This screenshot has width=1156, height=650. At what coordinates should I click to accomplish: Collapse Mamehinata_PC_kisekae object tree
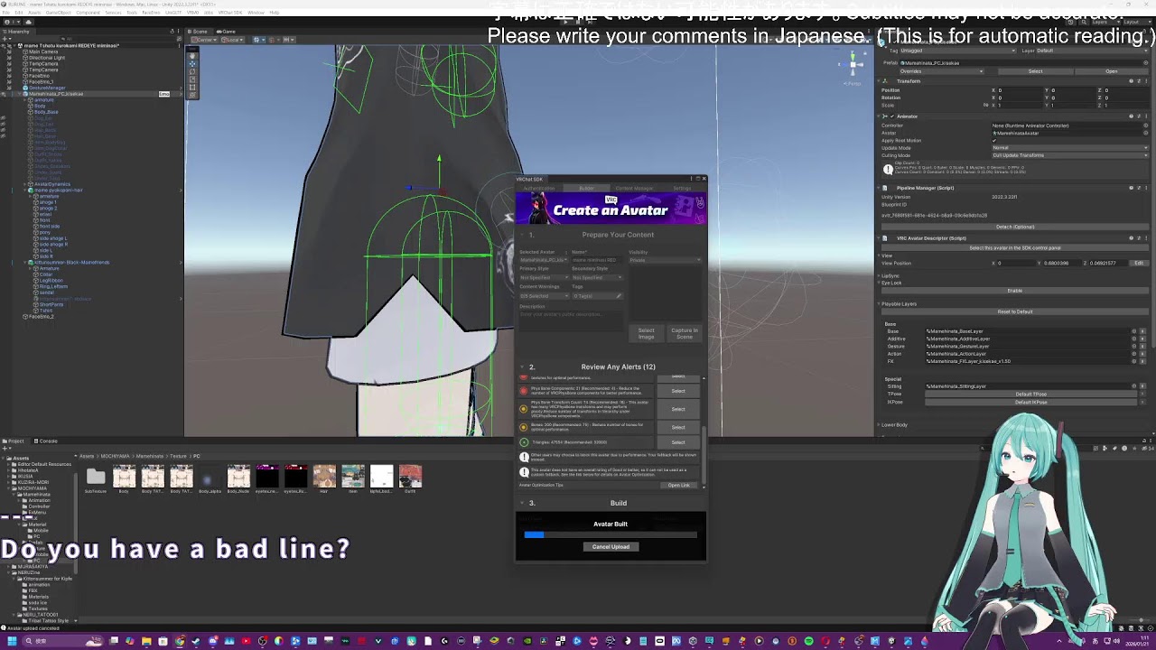pyautogui.click(x=20, y=94)
